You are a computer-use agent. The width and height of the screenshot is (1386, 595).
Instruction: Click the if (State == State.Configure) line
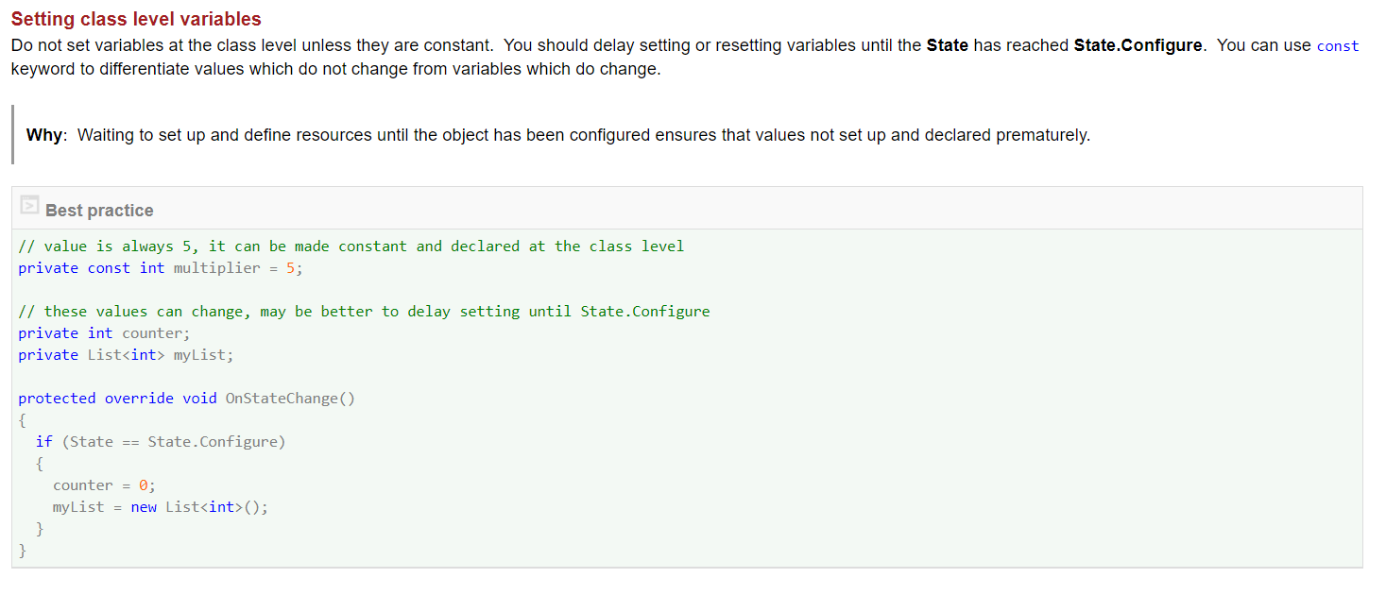pyautogui.click(x=161, y=442)
